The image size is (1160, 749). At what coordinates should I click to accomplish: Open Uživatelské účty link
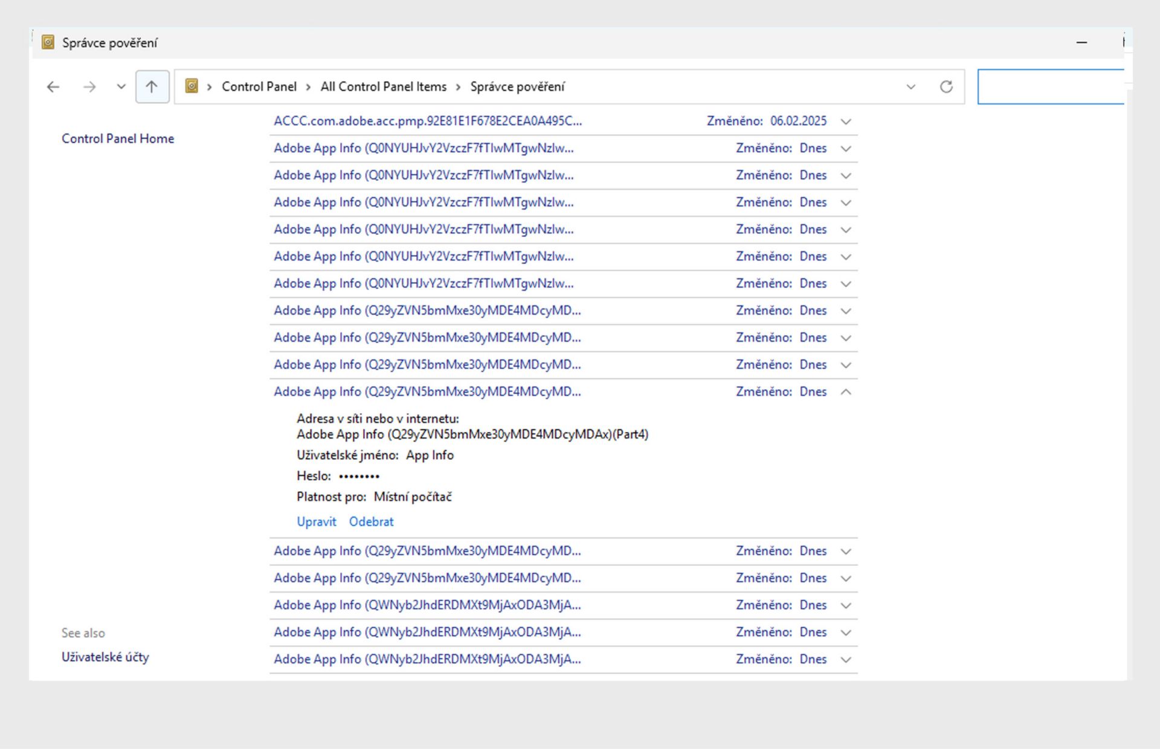[x=105, y=657]
